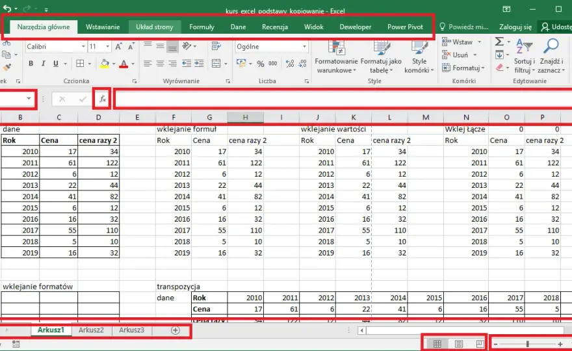Open the Widok tab

pyautogui.click(x=314, y=27)
